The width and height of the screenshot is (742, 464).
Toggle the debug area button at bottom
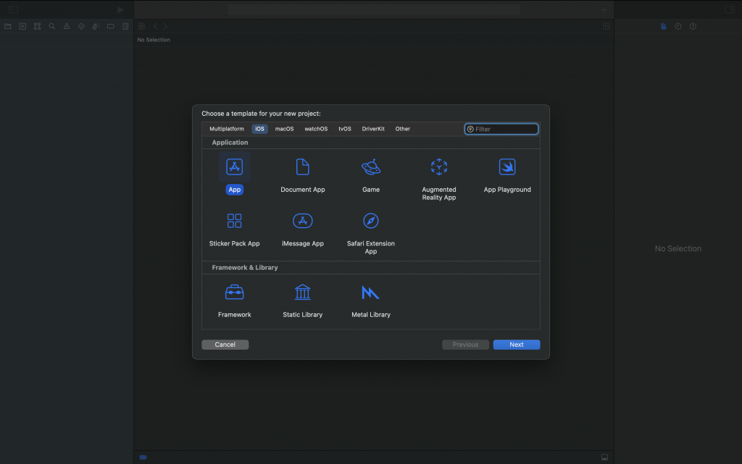[604, 457]
